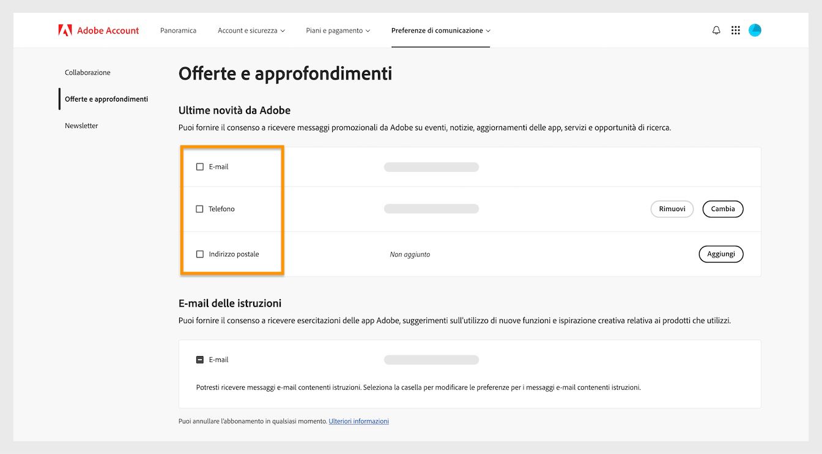Expand the Account e sicurezza dropdown
This screenshot has height=454, width=822.
(251, 30)
